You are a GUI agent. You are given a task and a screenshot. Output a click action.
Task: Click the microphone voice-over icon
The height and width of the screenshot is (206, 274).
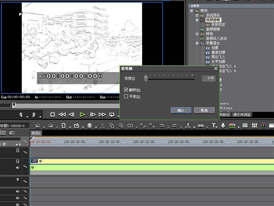[223, 126]
